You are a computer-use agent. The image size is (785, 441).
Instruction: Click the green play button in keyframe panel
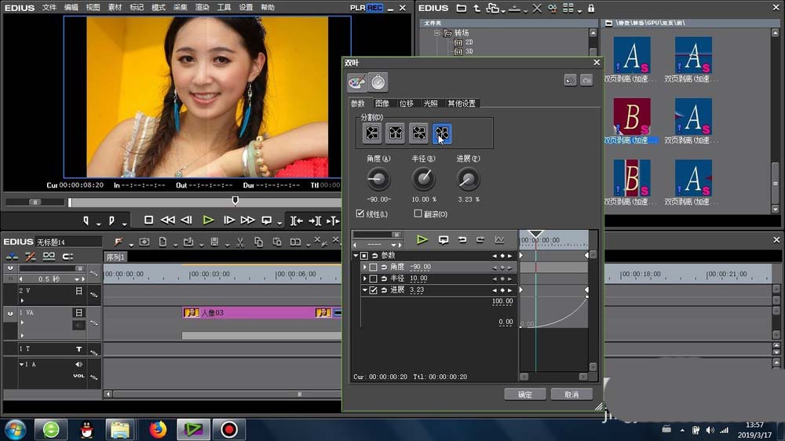pyautogui.click(x=422, y=240)
